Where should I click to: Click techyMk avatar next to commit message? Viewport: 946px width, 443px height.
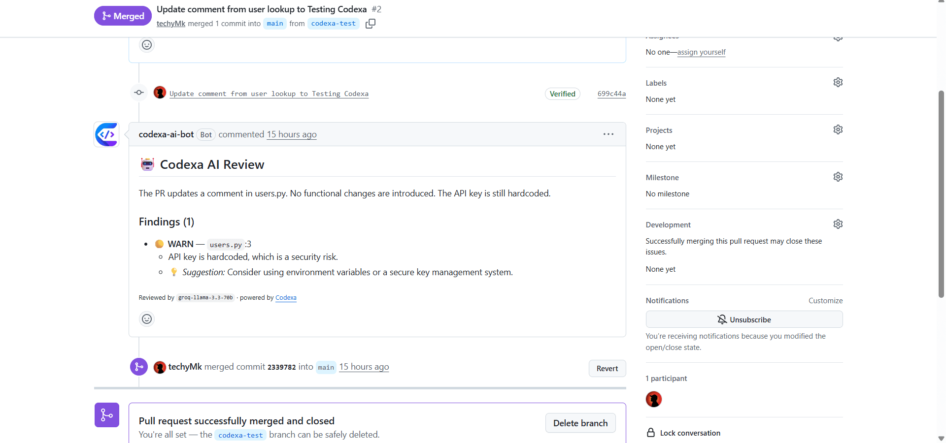[160, 93]
